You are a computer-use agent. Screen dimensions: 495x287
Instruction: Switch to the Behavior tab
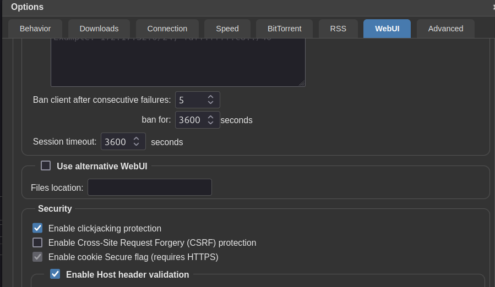[35, 29]
